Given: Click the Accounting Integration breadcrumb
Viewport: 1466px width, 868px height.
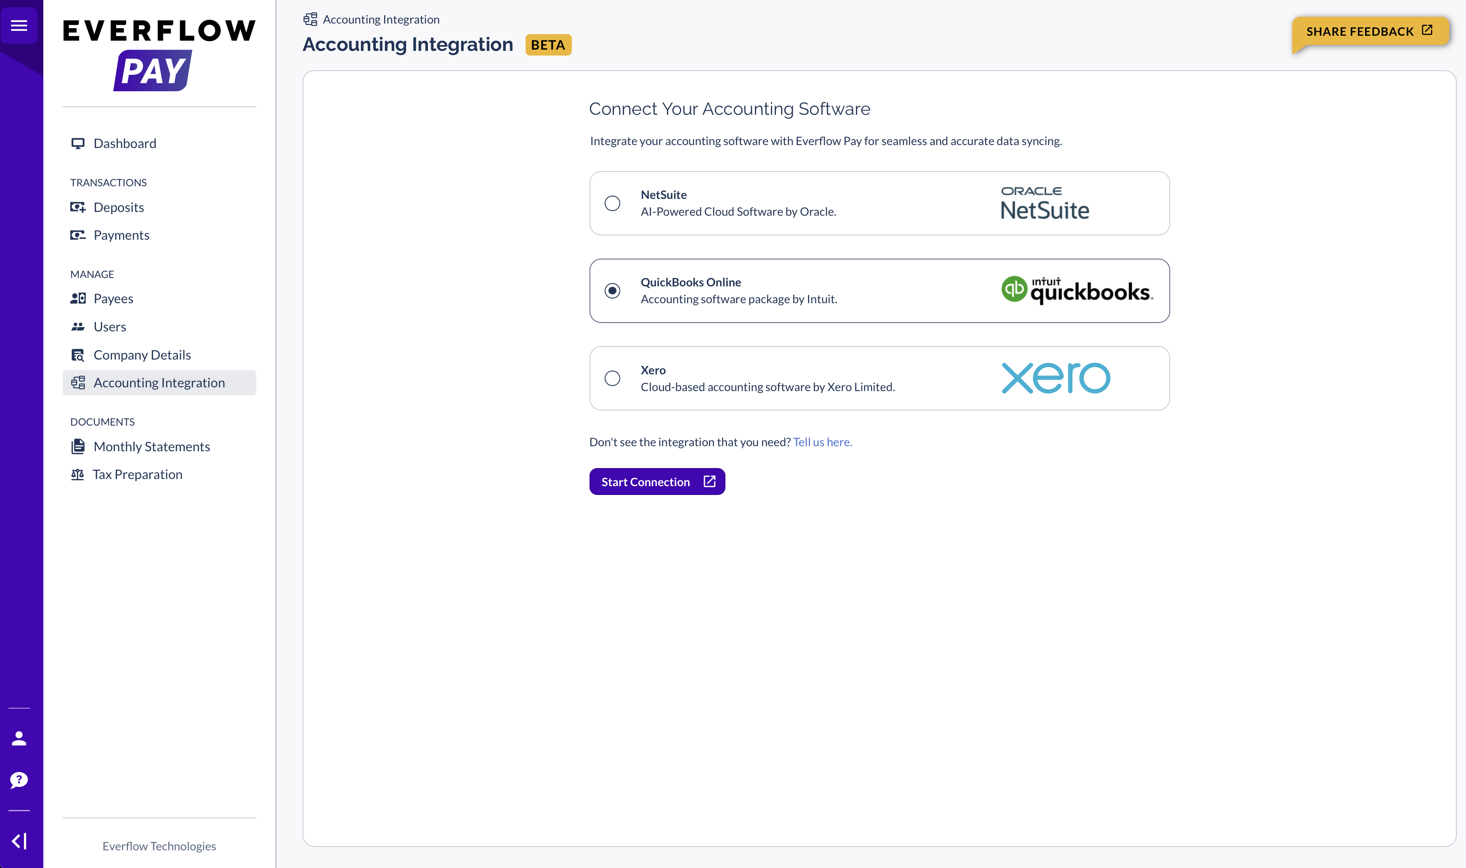Looking at the screenshot, I should pyautogui.click(x=380, y=19).
